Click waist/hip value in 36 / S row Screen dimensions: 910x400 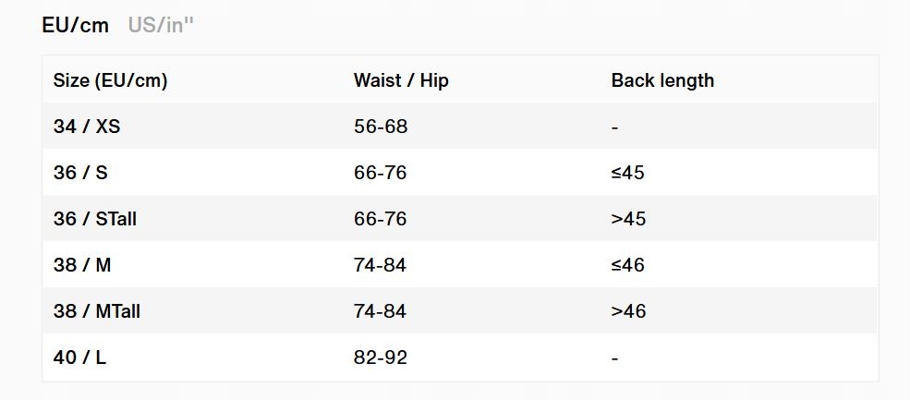(381, 173)
